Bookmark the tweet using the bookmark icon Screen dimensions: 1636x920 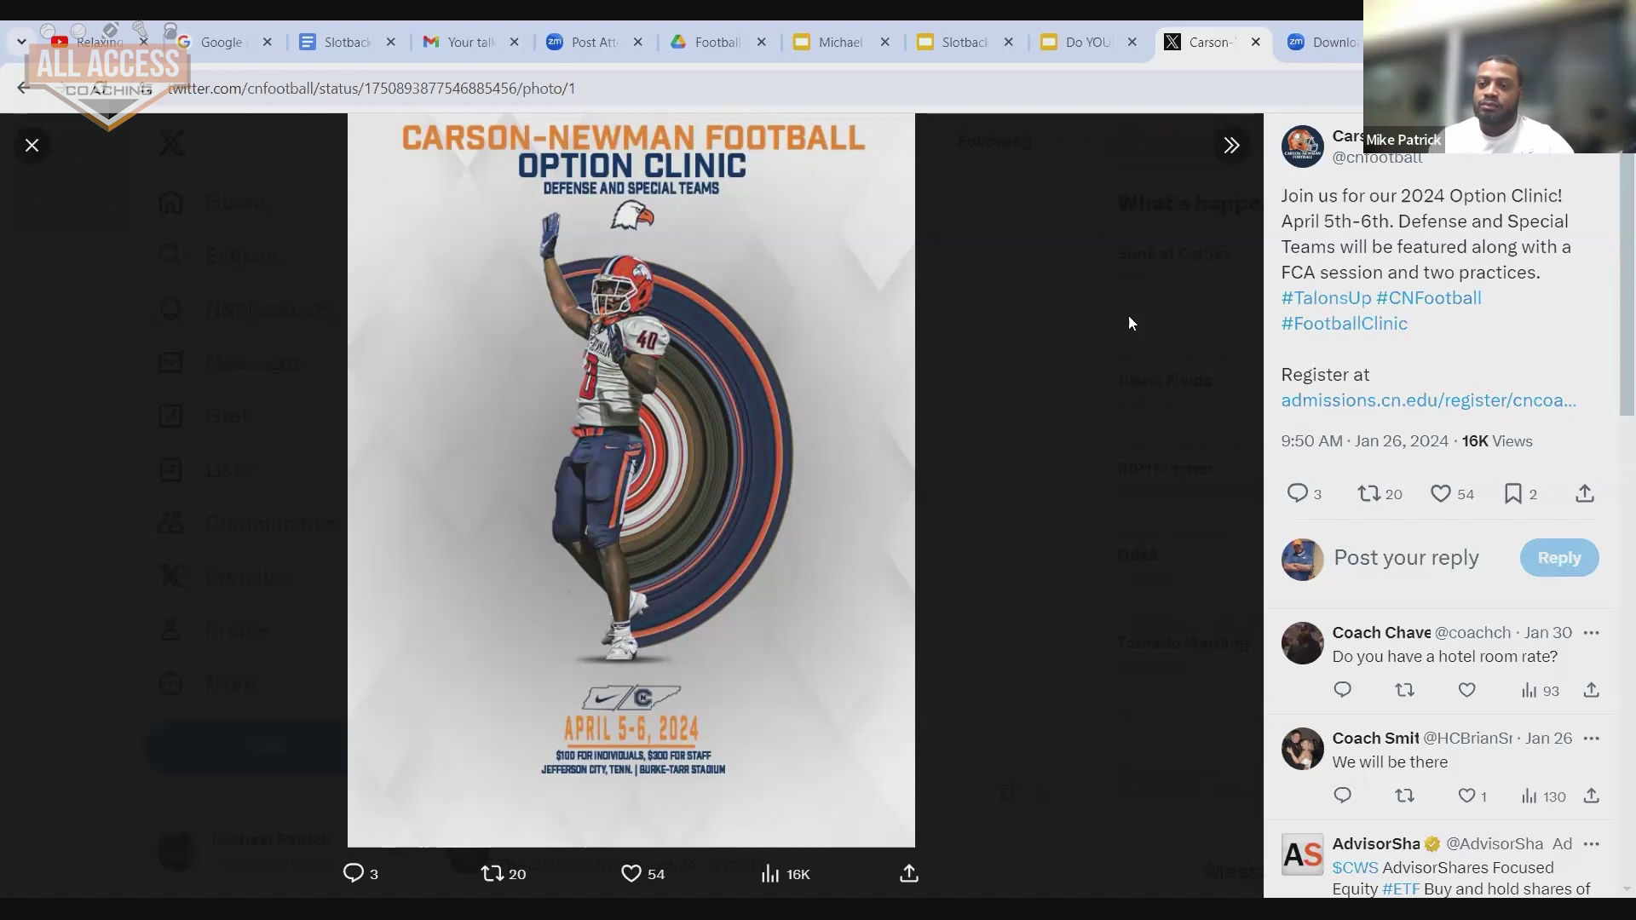pyautogui.click(x=1512, y=493)
